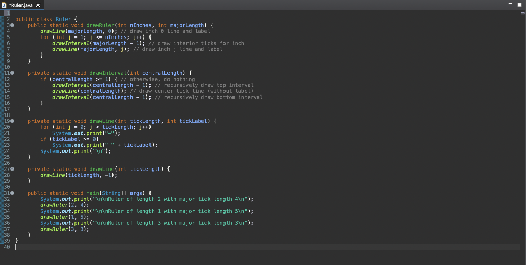Image resolution: width=526 pixels, height=265 pixels.
Task: Click the 'if' keyword on line 12
Action: click(x=43, y=79)
